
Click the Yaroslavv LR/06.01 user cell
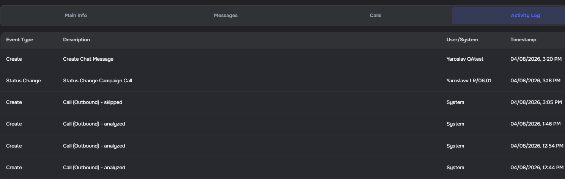tap(469, 81)
